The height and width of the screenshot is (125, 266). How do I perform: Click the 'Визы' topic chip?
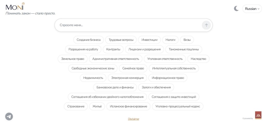click(x=187, y=40)
